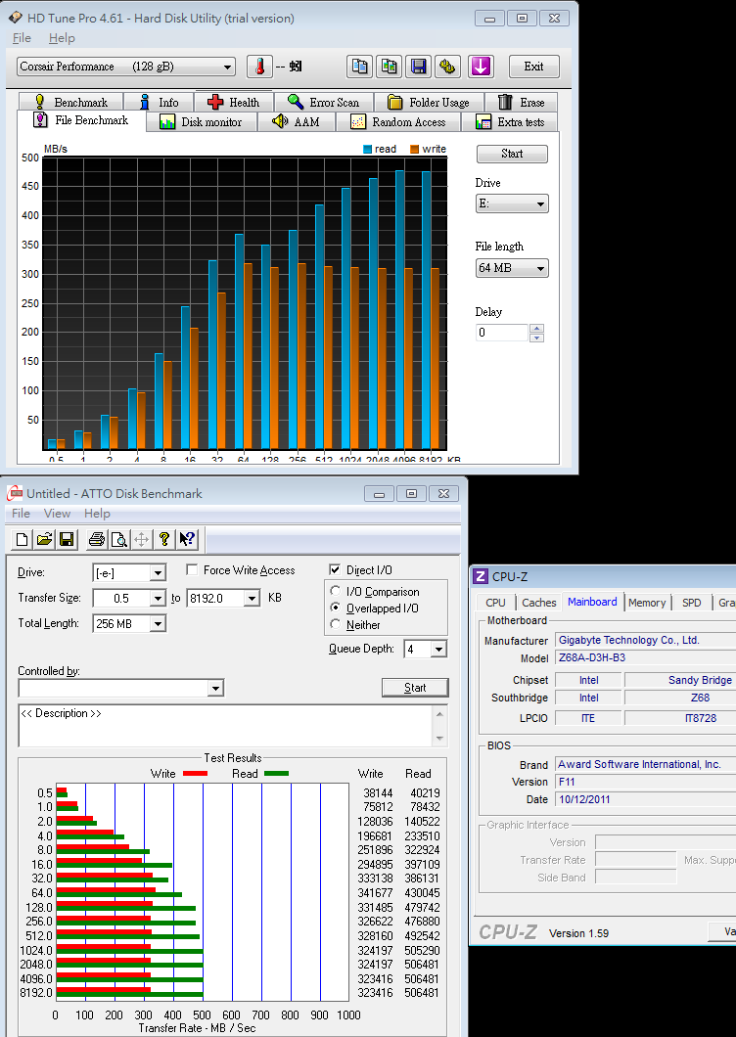The height and width of the screenshot is (1037, 736).
Task: Switch to the Info tab in HD Tune
Action: coord(160,102)
